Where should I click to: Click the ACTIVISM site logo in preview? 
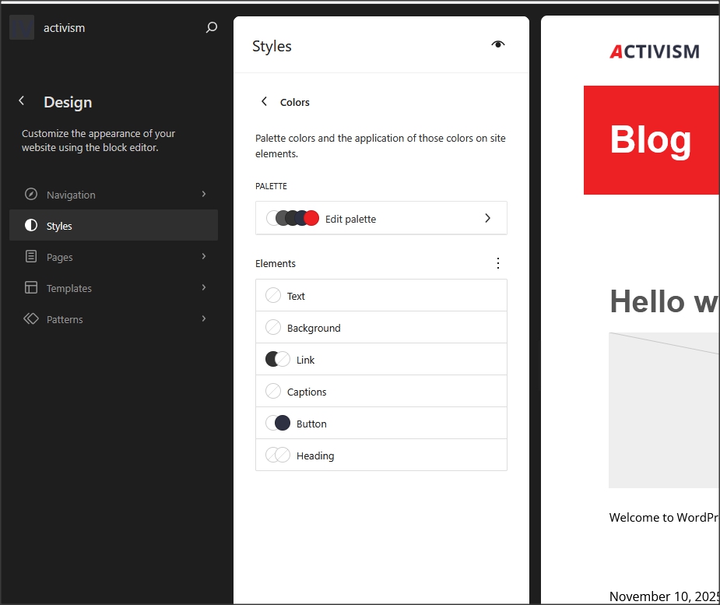(x=654, y=52)
